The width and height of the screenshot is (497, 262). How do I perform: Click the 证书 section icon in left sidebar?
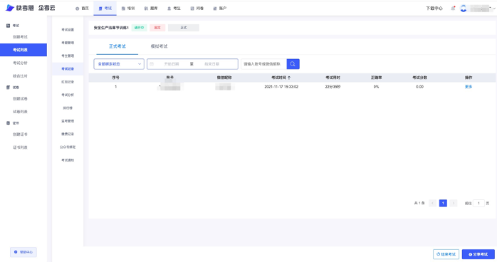[9, 123]
